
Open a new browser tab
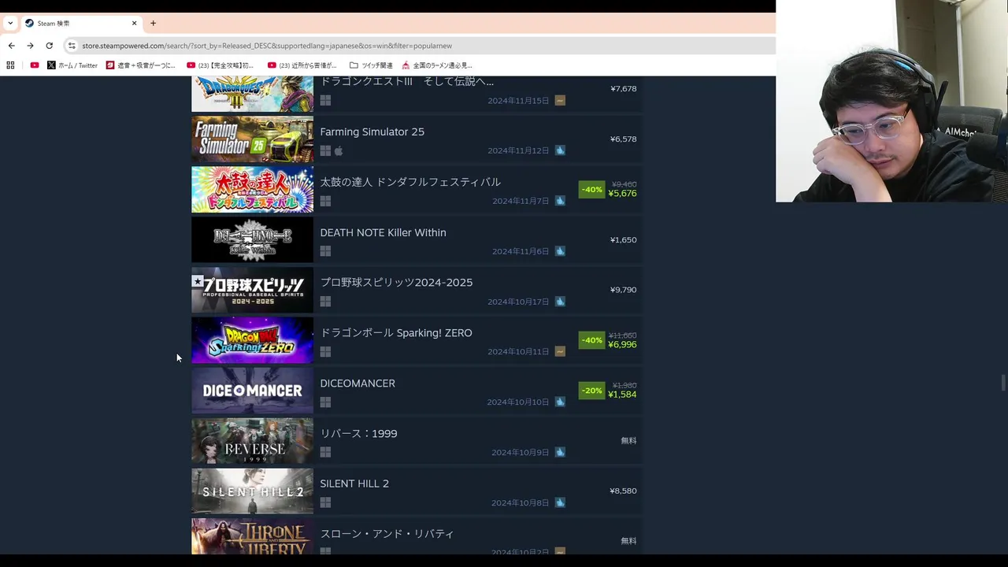point(153,23)
